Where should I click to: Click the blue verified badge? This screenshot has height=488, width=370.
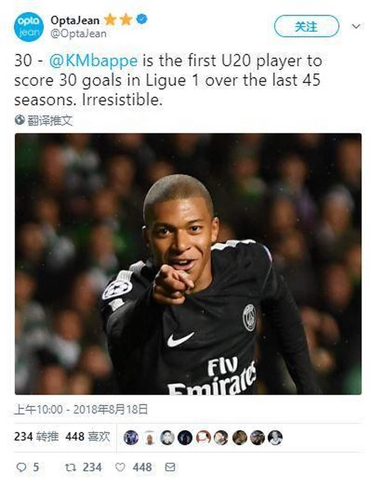pyautogui.click(x=142, y=19)
